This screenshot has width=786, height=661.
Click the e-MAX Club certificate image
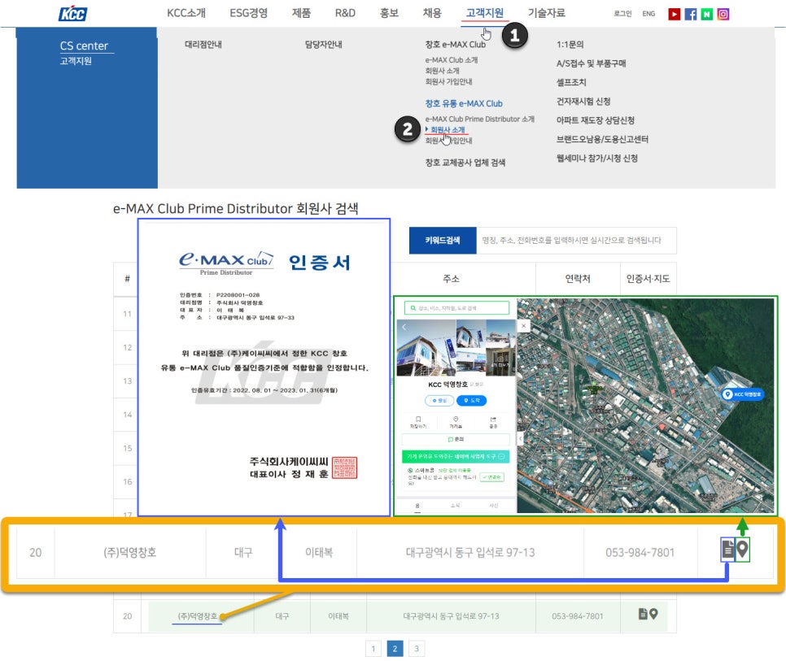(264, 367)
